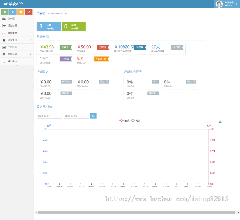This screenshot has width=240, height=220.
Task: Click the 昨日 badge under 近期完成任务
Action: pyautogui.click(x=155, y=82)
